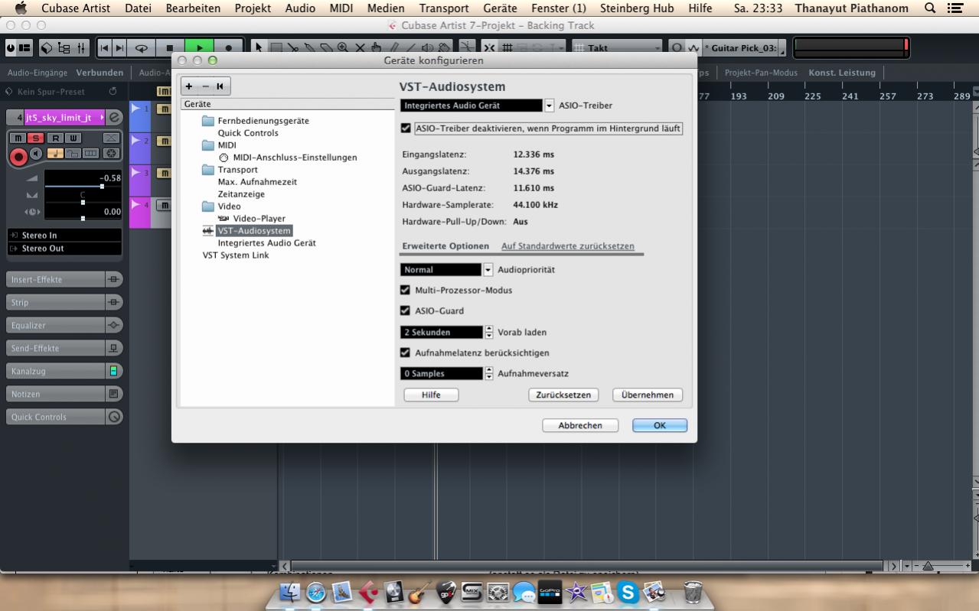
Task: Open the Geräte menu
Action: click(x=501, y=8)
